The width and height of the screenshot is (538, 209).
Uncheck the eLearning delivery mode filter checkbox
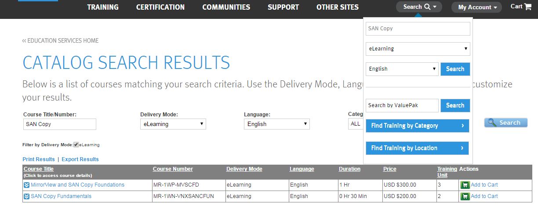coord(76,144)
